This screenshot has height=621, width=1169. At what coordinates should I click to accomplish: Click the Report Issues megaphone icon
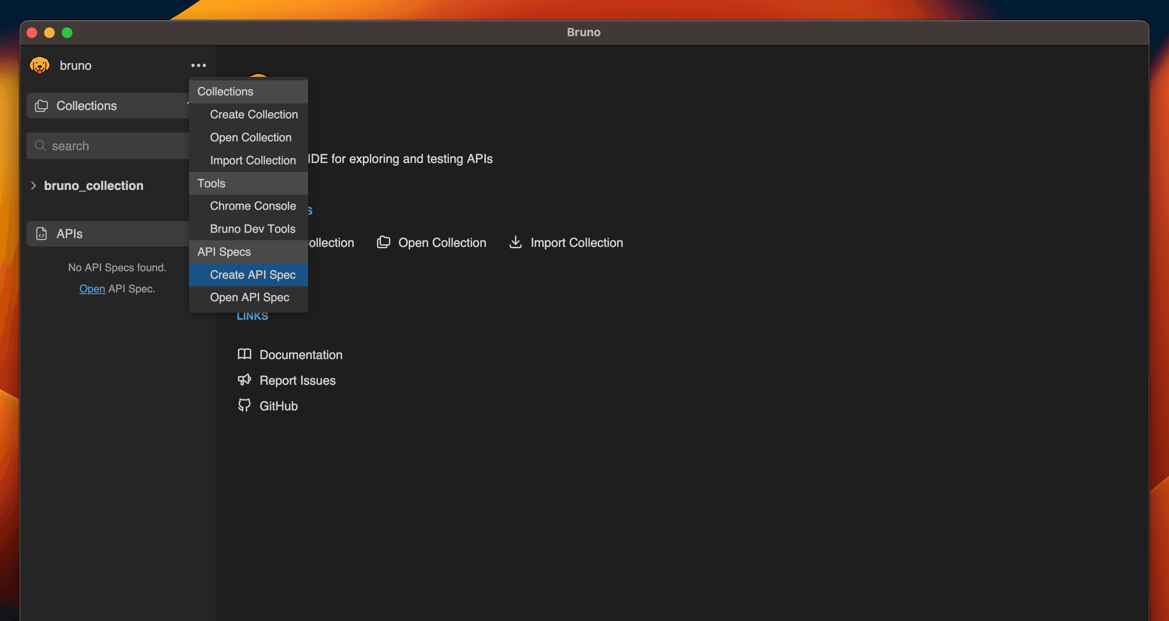(244, 379)
